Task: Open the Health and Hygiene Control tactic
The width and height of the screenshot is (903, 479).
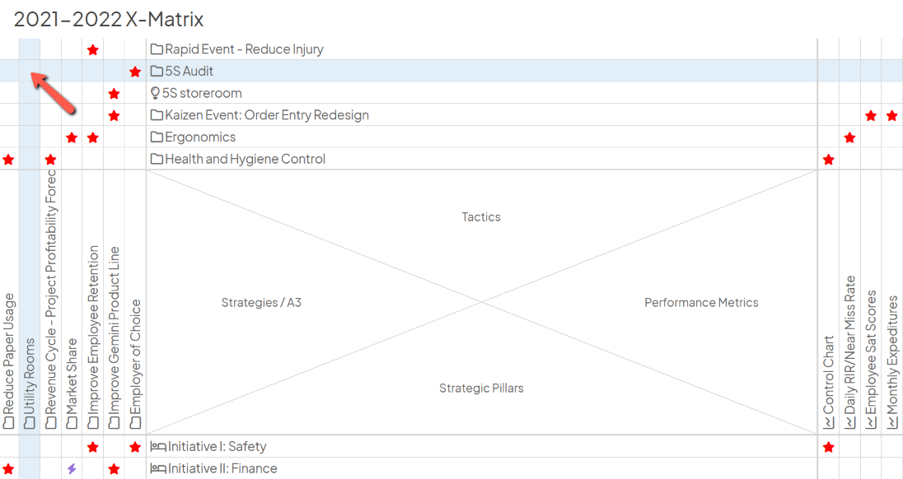Action: (x=245, y=159)
